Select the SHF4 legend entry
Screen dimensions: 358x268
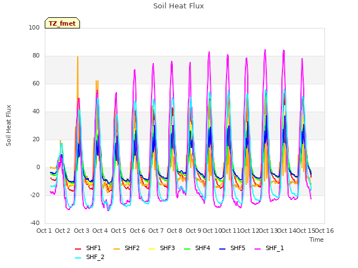(x=197, y=248)
